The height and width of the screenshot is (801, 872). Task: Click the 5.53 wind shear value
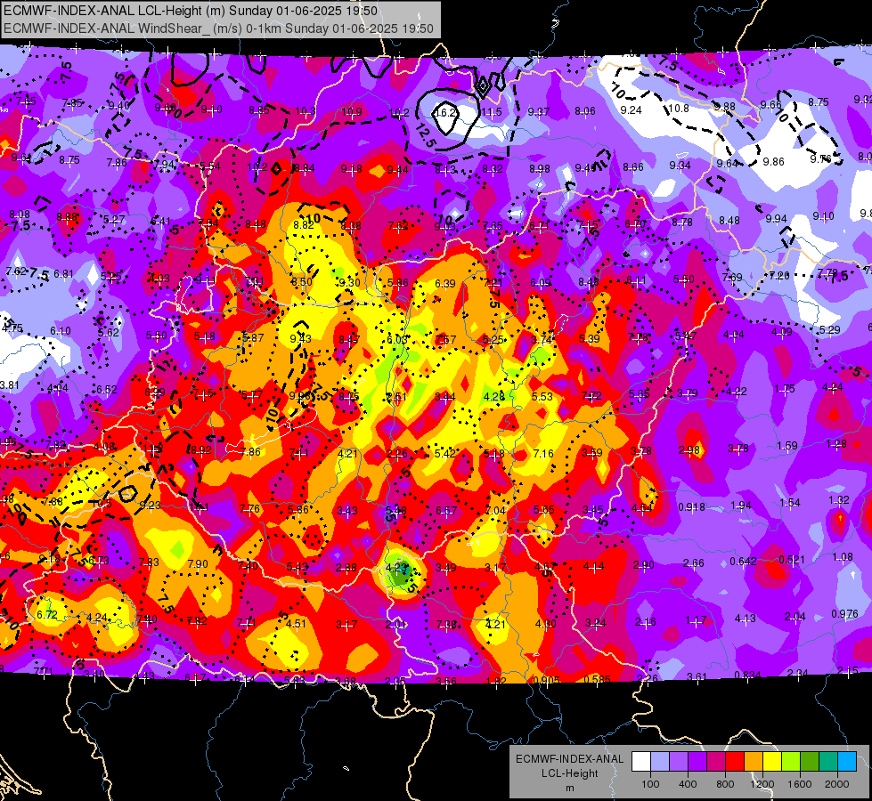click(x=542, y=396)
